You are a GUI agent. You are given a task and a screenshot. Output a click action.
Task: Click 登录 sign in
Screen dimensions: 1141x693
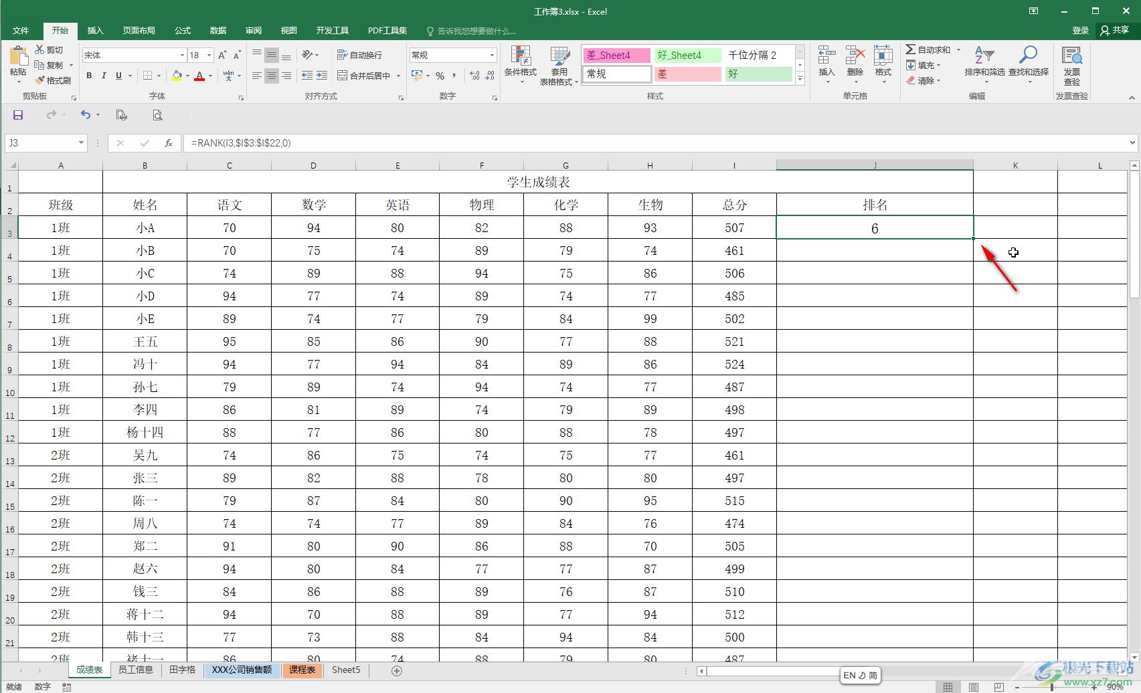1080,31
